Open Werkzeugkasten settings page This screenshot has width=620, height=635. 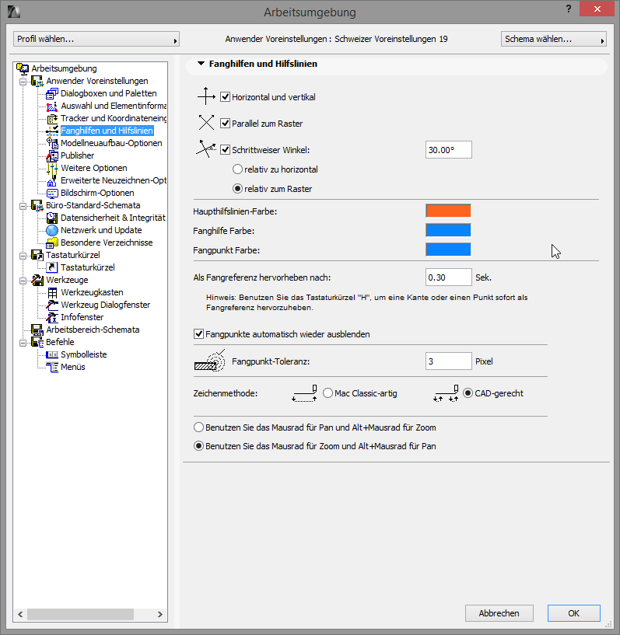point(92,292)
